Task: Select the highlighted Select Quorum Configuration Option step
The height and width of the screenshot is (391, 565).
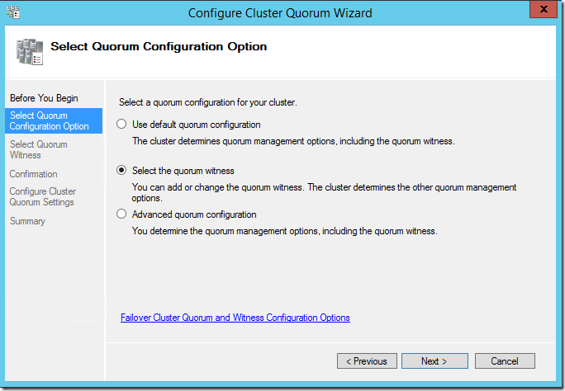Action: coord(54,121)
